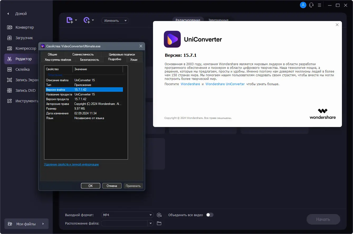This screenshot has width=353, height=234.
Task: Close the About UniConverter dialog
Action: [337, 25]
